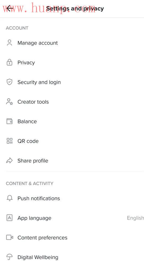Select Creator tools entry
Image resolution: width=144 pixels, height=261 pixels.
pos(72,102)
